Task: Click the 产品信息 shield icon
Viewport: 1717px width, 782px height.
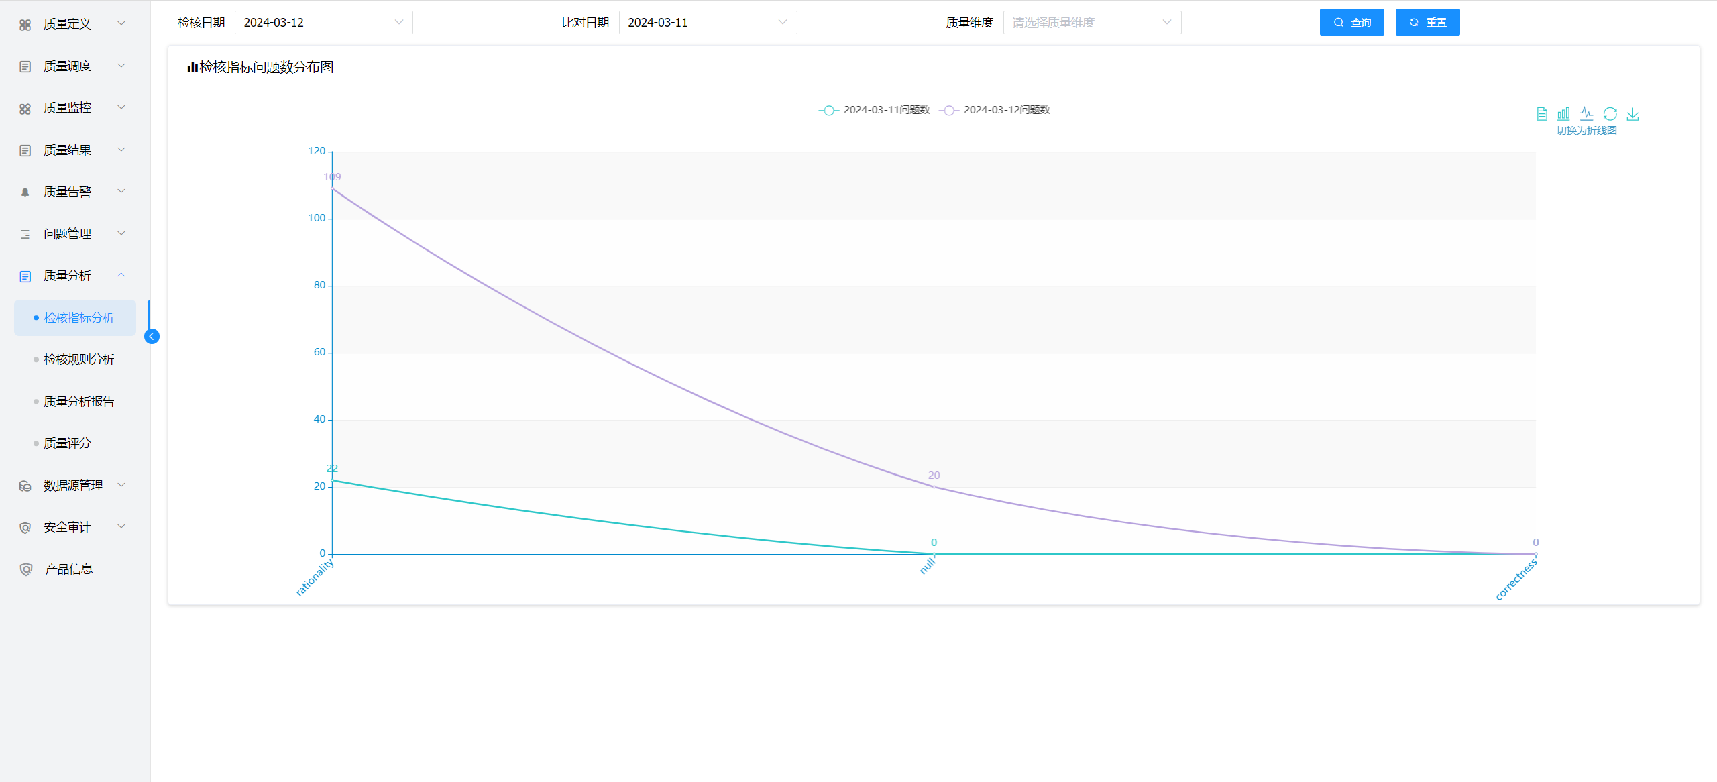Action: pyautogui.click(x=26, y=569)
